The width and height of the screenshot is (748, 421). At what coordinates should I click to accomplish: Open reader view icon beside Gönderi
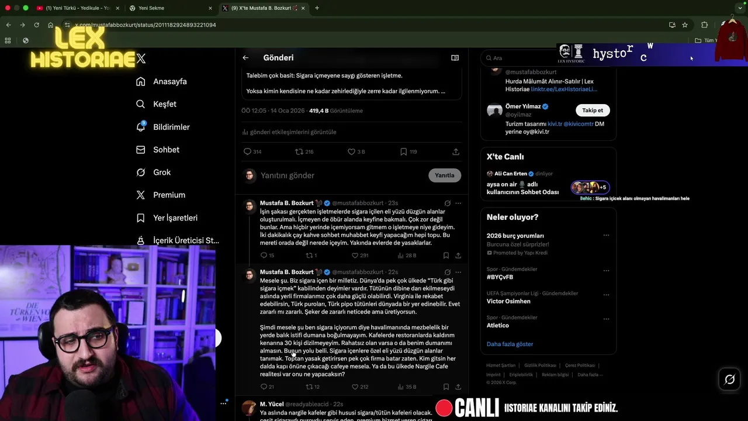tap(455, 58)
